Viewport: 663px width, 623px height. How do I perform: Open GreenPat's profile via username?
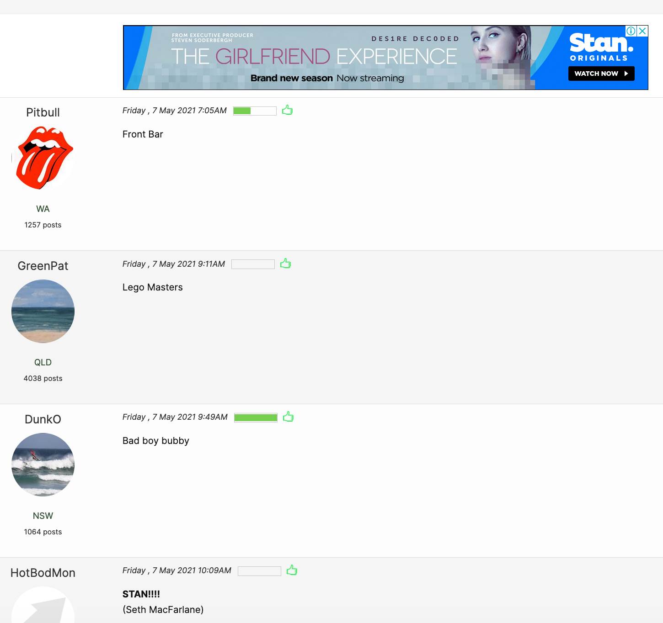(x=43, y=266)
